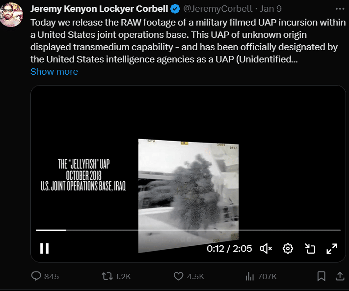Viewport: 349px width, 291px height.
Task: Enable picture-in-picture mode
Action: [x=310, y=249]
